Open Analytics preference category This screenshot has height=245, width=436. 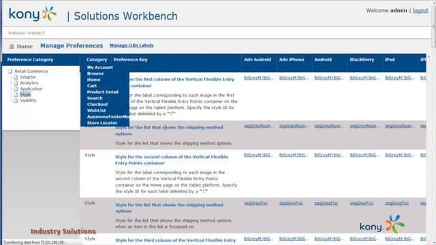point(29,83)
